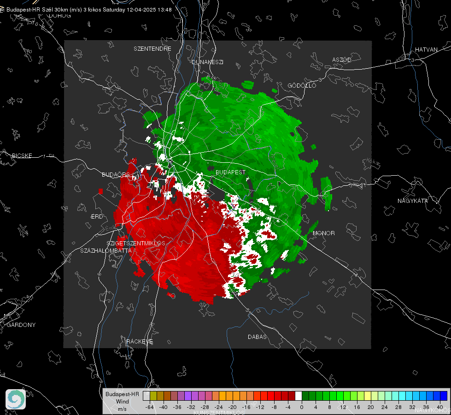Click the -12 tick label in the legend

point(260,407)
